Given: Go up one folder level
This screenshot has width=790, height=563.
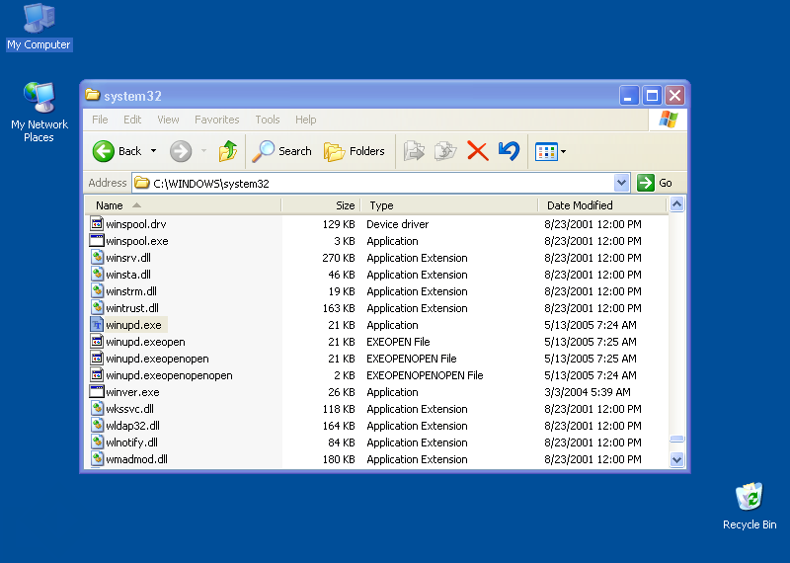Looking at the screenshot, I should (x=228, y=151).
